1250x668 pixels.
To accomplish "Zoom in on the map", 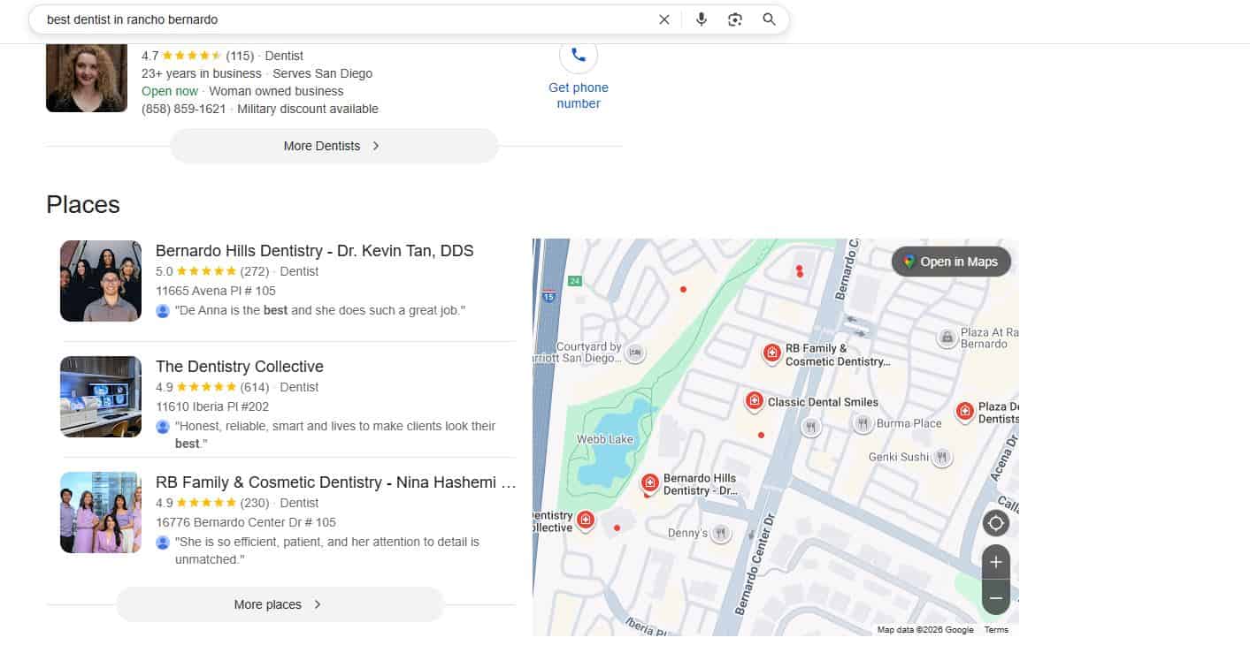I will (x=996, y=562).
